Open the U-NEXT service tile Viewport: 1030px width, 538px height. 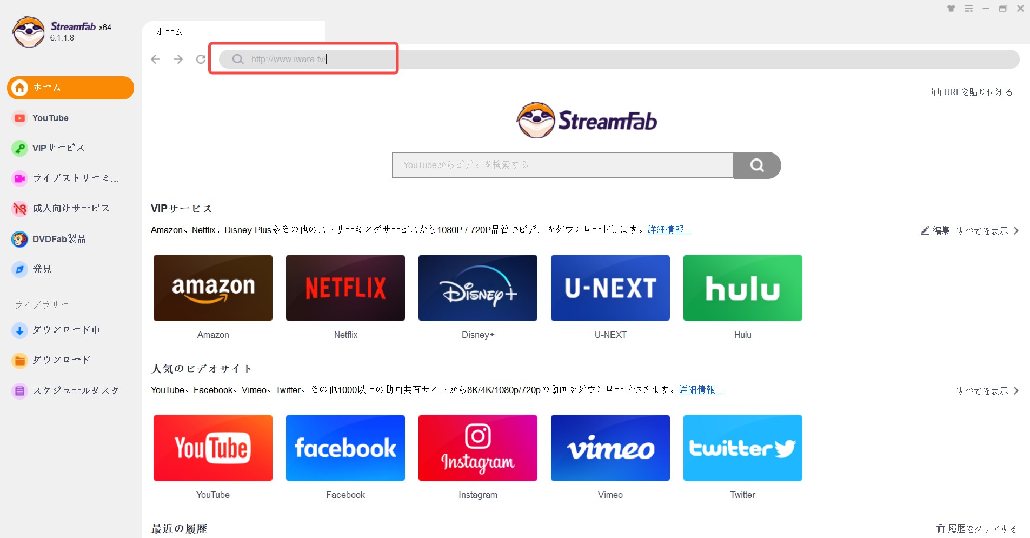[x=610, y=288]
